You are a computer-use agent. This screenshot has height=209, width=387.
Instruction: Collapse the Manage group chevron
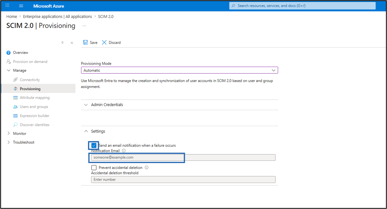pyautogui.click(x=8, y=70)
